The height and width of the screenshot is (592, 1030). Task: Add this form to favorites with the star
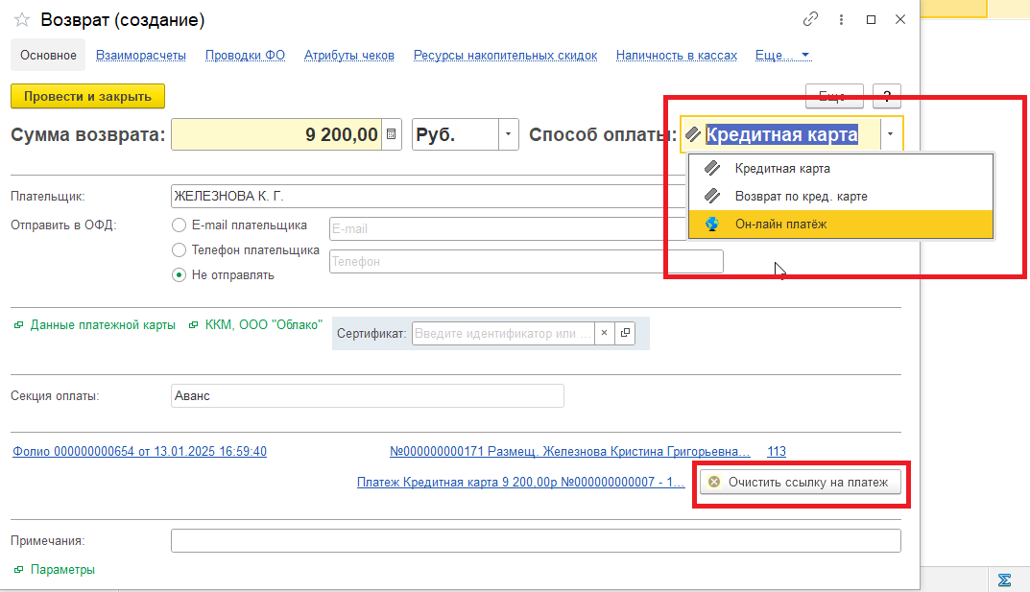[x=22, y=20]
